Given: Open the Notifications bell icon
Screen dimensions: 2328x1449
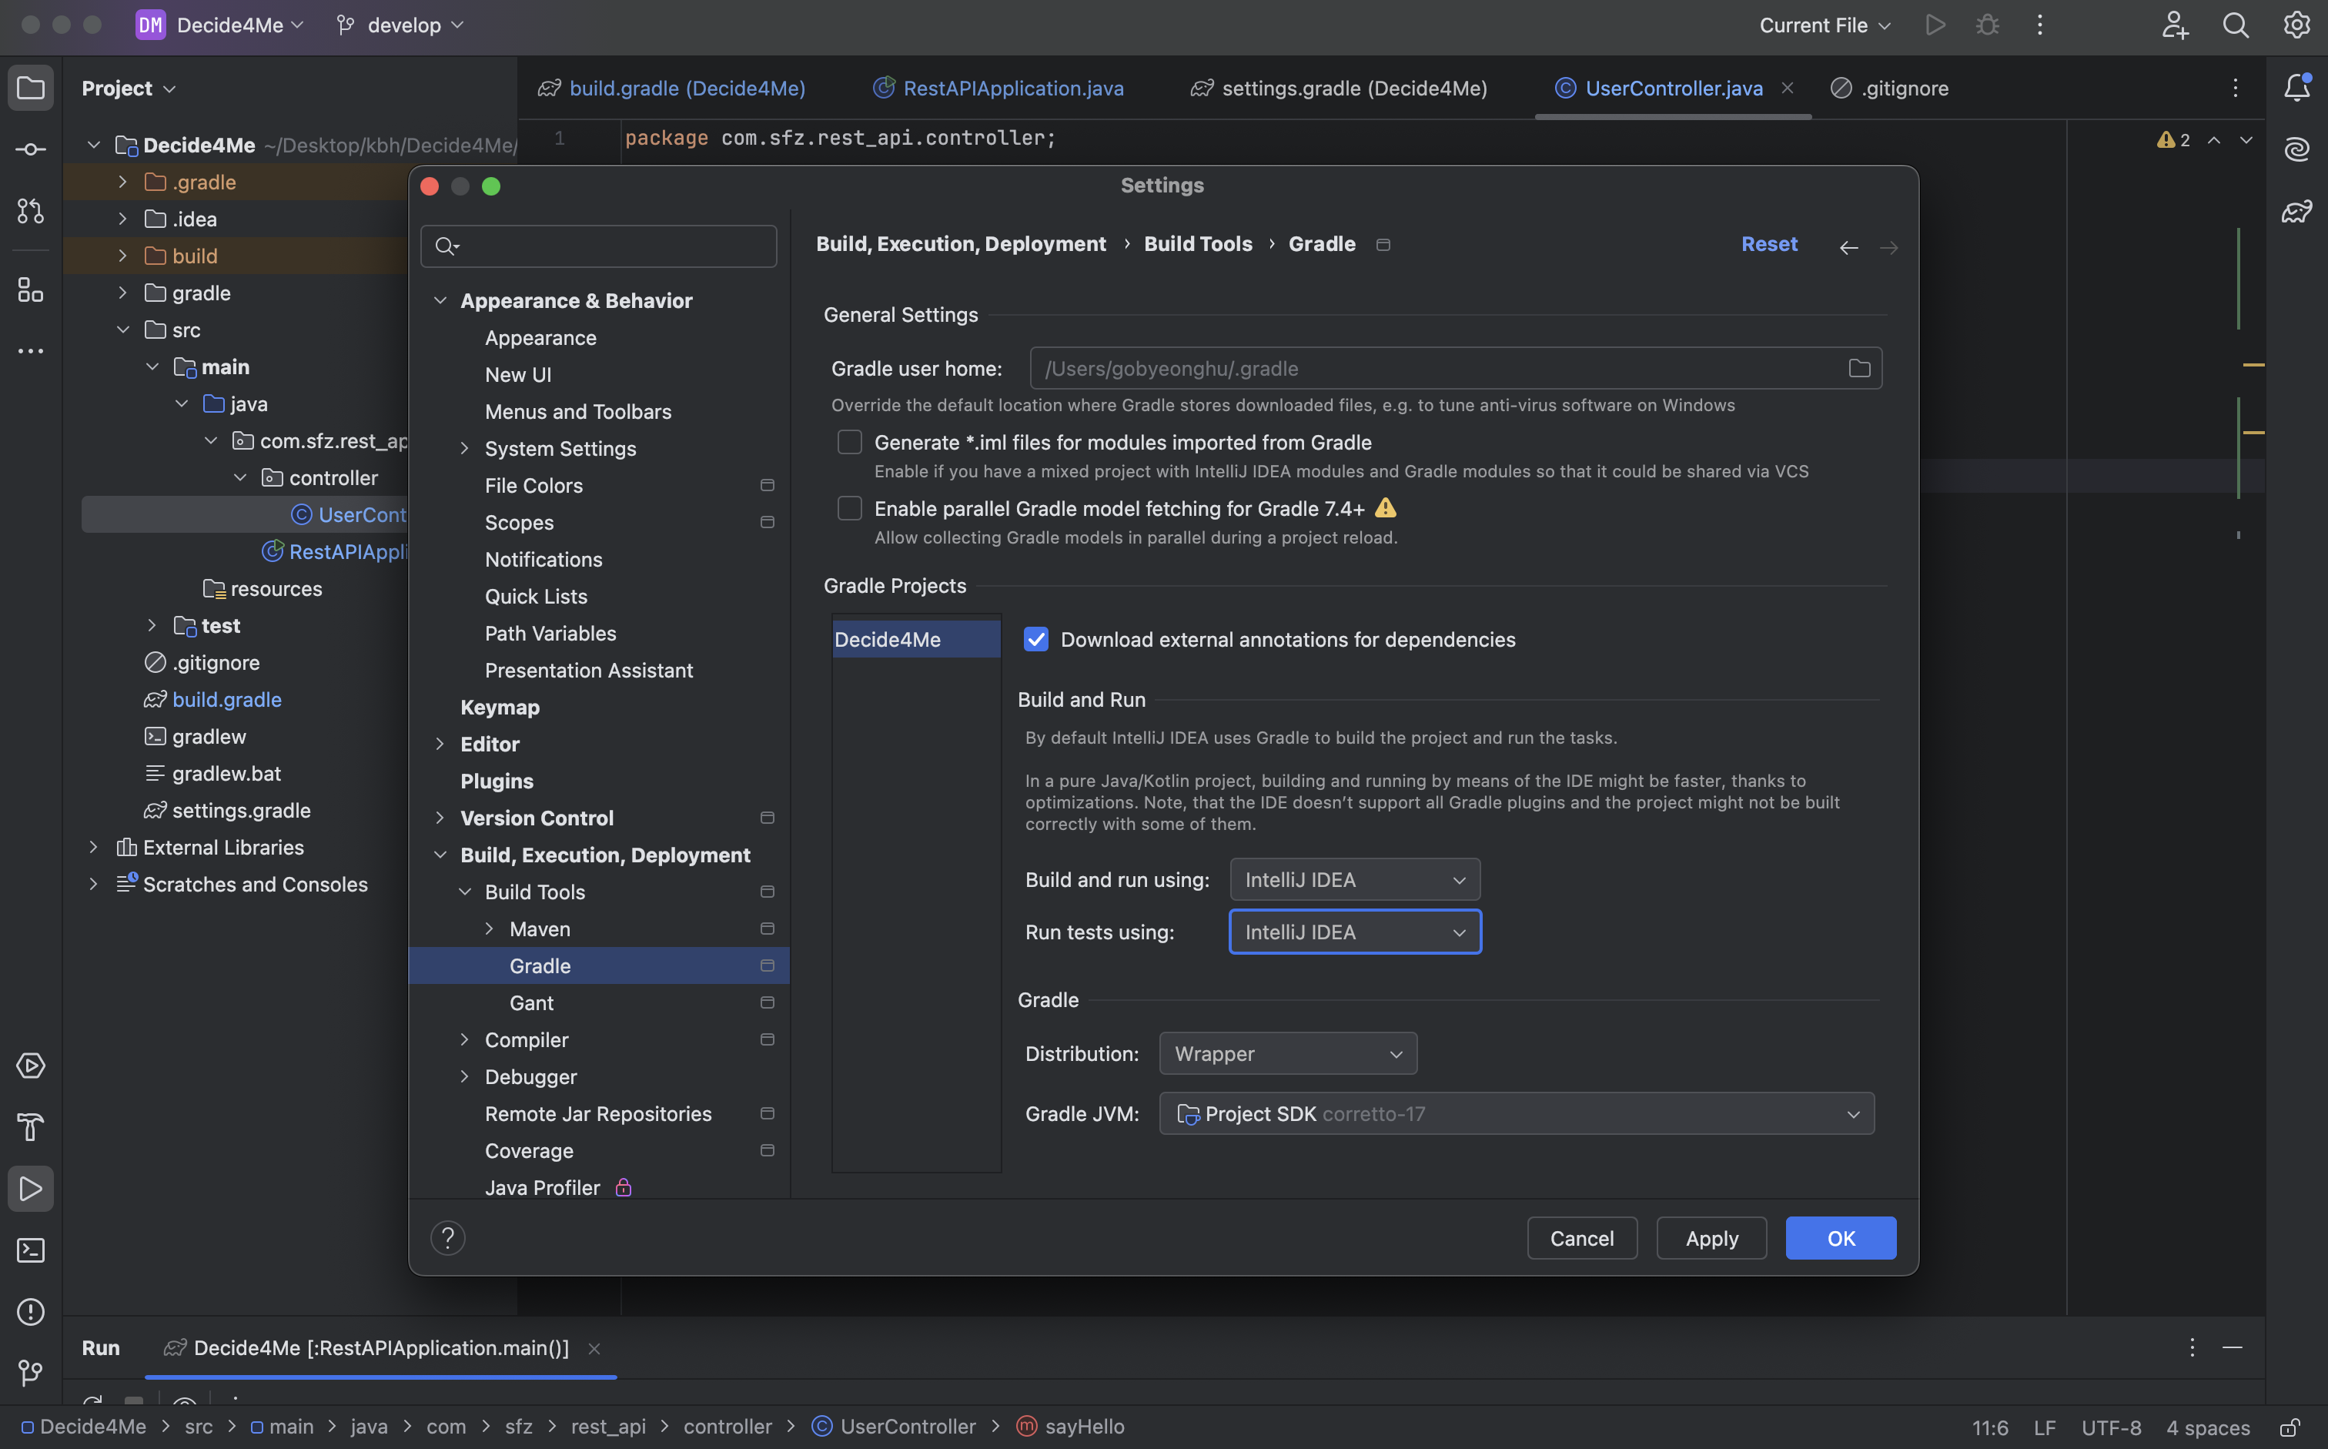Looking at the screenshot, I should tap(2296, 89).
